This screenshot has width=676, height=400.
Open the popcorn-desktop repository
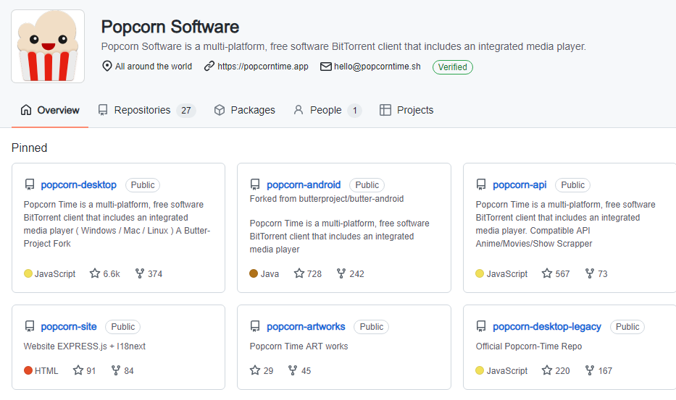78,185
